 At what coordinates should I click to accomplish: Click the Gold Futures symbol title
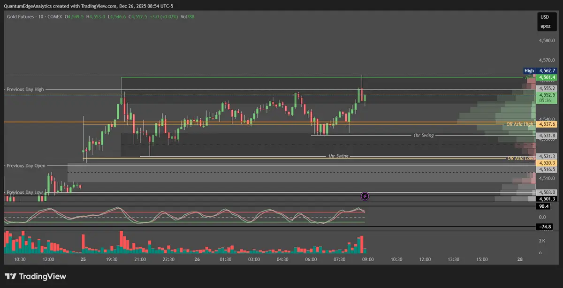(x=20, y=16)
